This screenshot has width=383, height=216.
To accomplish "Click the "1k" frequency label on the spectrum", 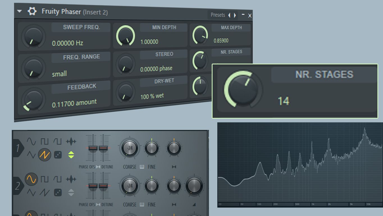I will (312, 204).
